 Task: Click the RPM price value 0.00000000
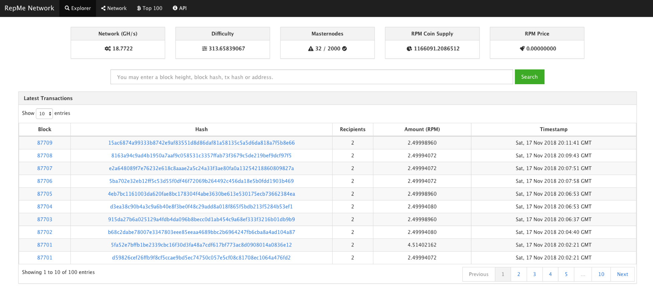click(x=541, y=49)
